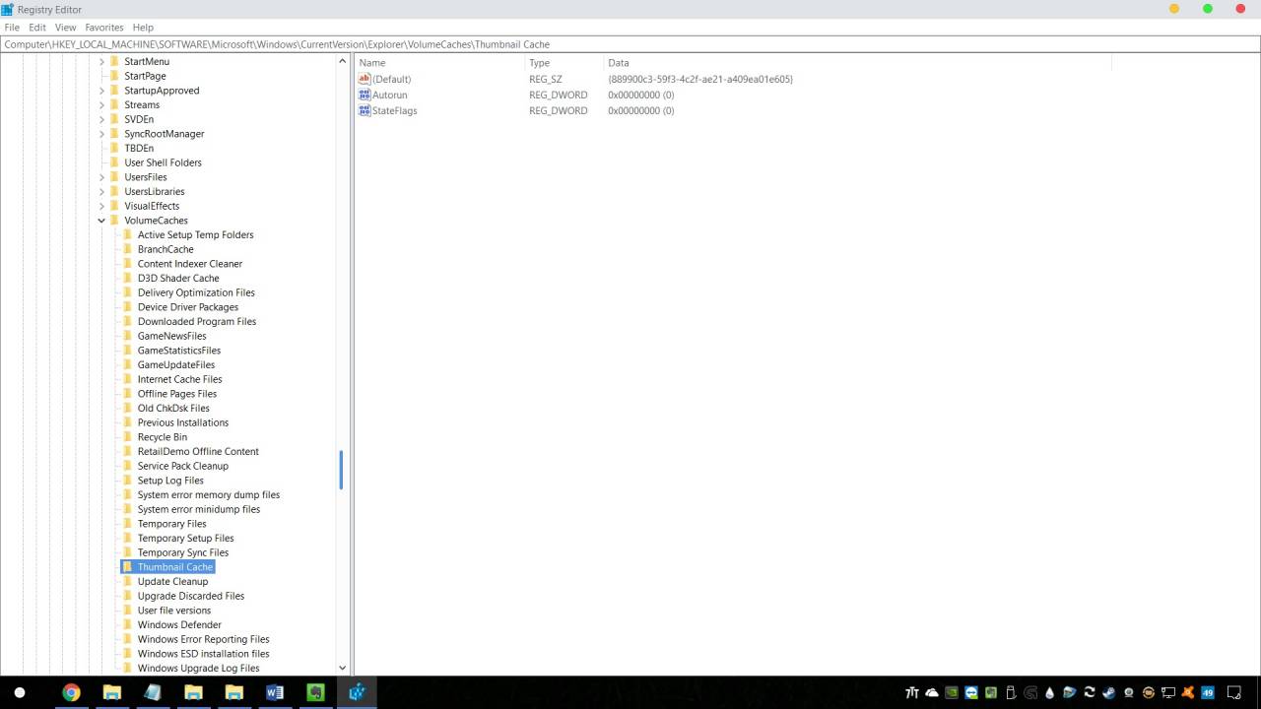Open the File menu

tap(12, 28)
